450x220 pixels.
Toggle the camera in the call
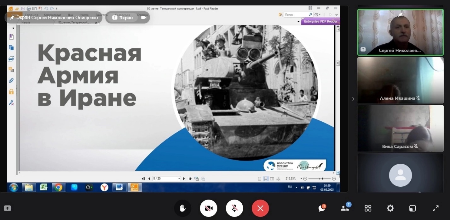point(208,208)
